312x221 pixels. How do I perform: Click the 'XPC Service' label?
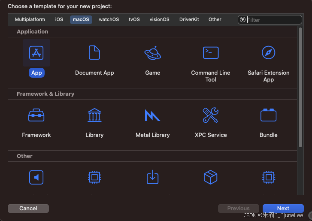coord(211,135)
